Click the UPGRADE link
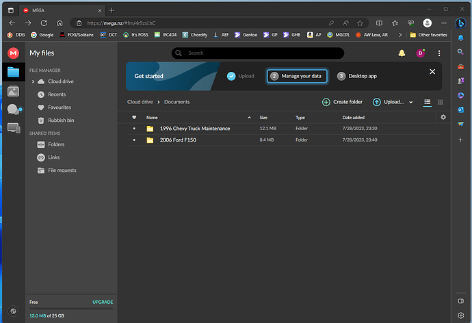 tap(103, 302)
